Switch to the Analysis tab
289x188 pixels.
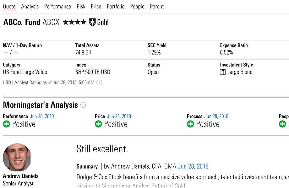point(30,7)
